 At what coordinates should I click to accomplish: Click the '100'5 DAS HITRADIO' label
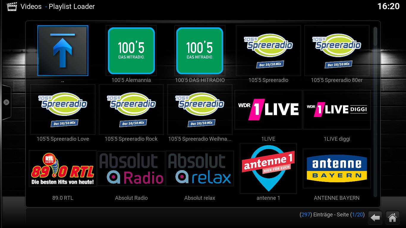(x=200, y=80)
